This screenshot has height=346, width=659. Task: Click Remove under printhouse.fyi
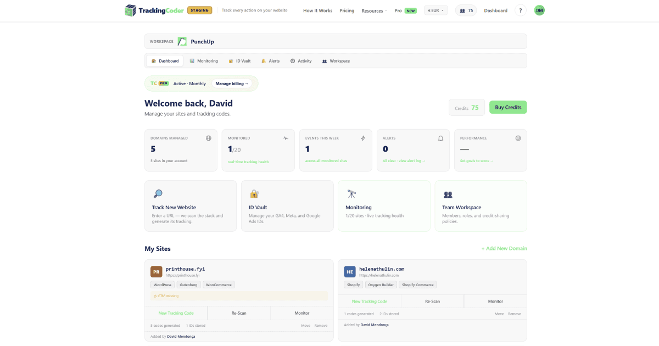tap(321, 326)
